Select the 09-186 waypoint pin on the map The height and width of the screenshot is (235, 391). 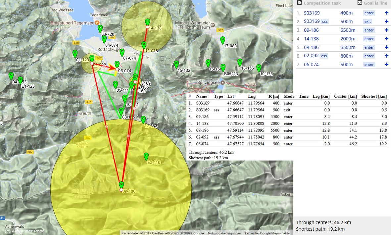click(x=121, y=185)
